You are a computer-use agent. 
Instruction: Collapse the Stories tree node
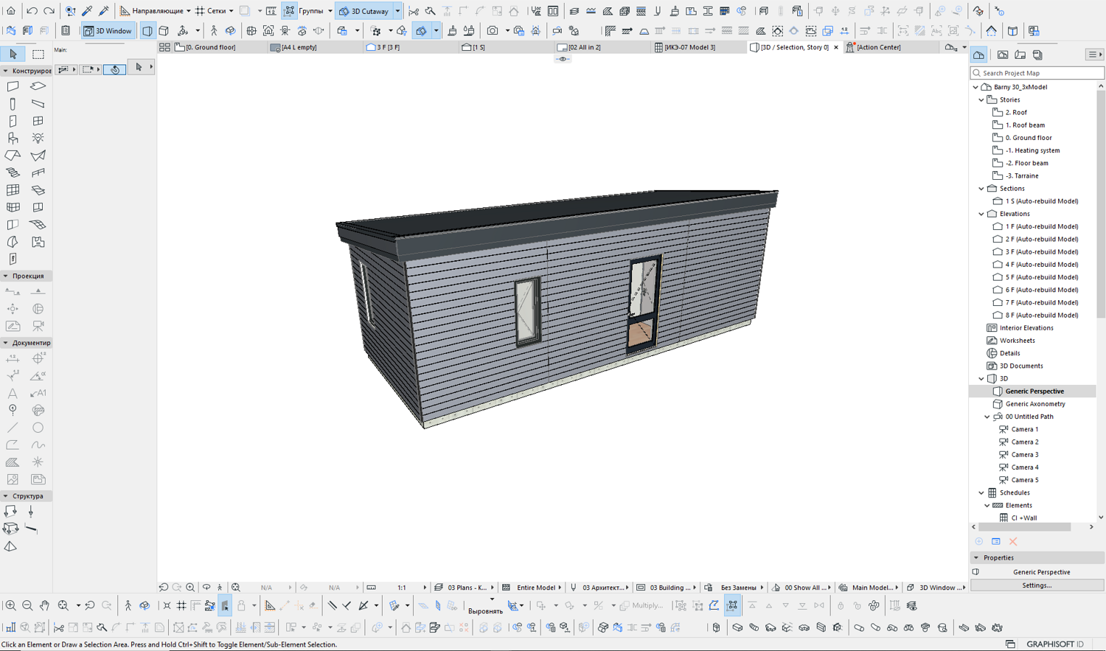click(981, 100)
